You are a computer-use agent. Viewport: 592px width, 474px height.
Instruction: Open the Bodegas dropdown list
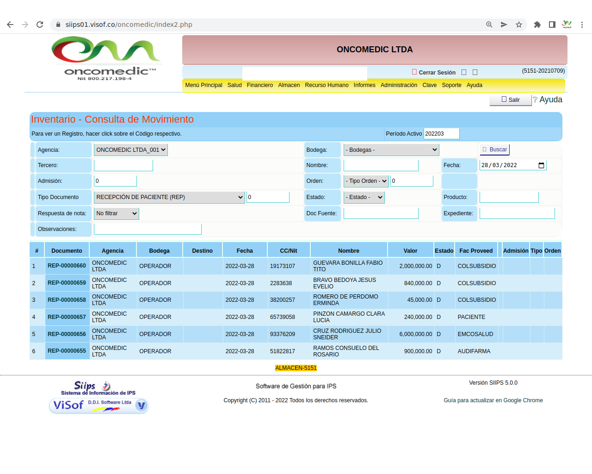(391, 150)
